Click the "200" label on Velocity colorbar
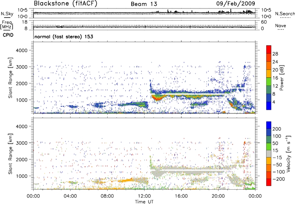The height and width of the screenshot is (204, 295). click(277, 129)
